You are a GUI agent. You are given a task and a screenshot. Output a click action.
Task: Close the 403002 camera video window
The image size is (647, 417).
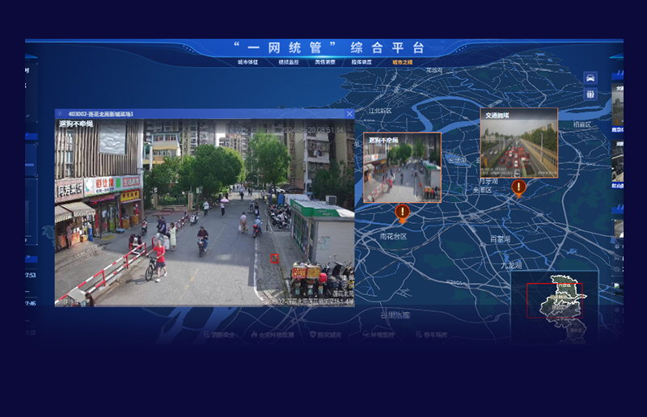click(349, 114)
